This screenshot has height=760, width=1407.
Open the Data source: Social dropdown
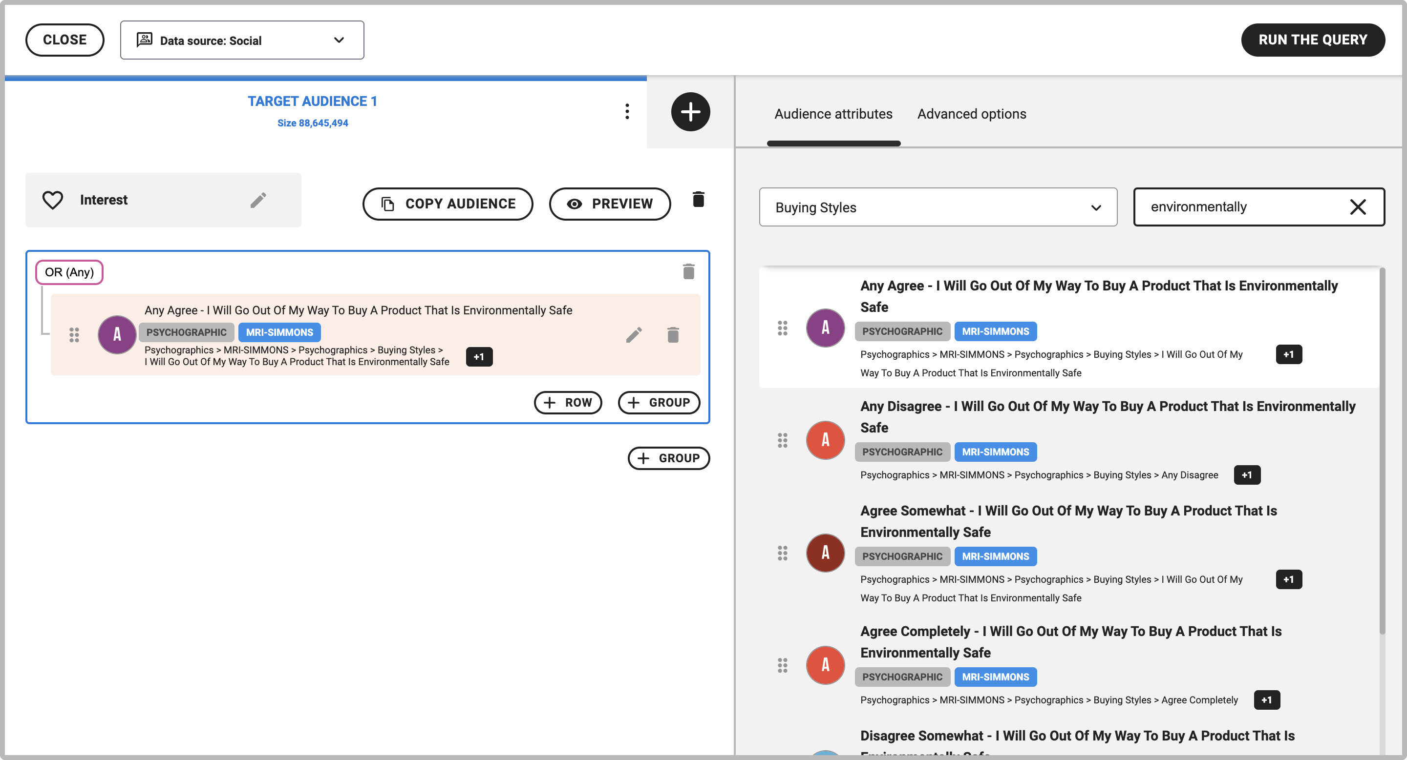point(242,41)
